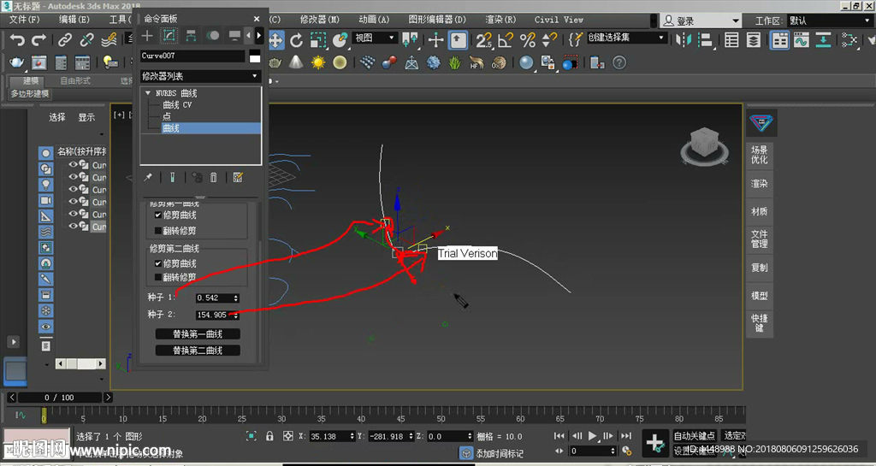This screenshot has width=876, height=466.
Task: Pin the modifier stack
Action: [148, 178]
